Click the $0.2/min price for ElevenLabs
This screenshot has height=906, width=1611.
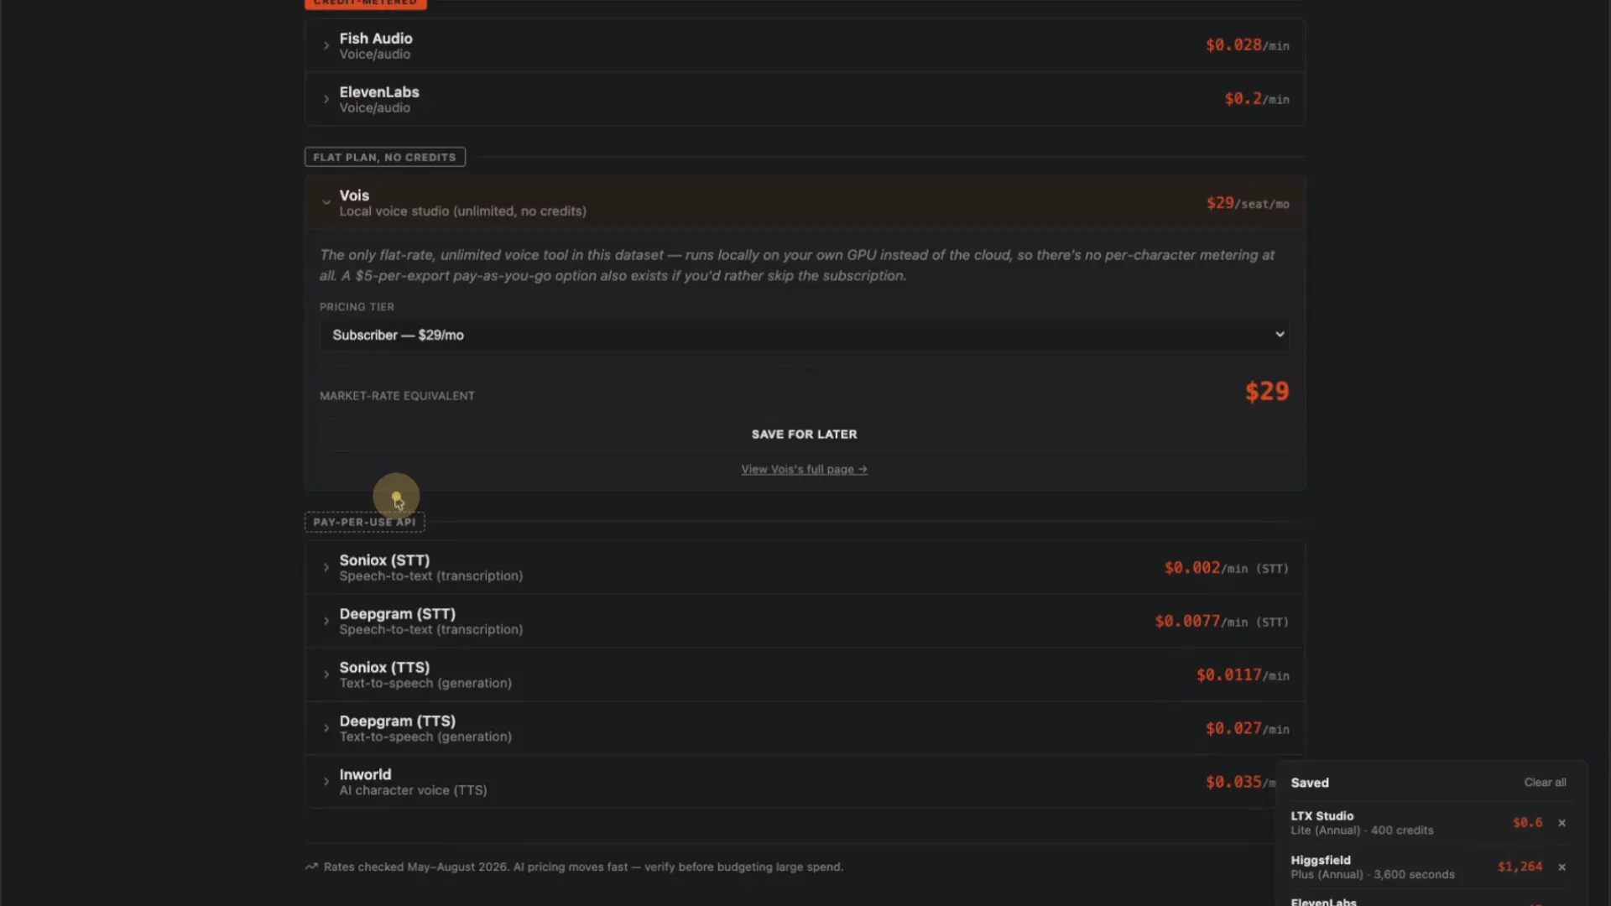coord(1257,99)
